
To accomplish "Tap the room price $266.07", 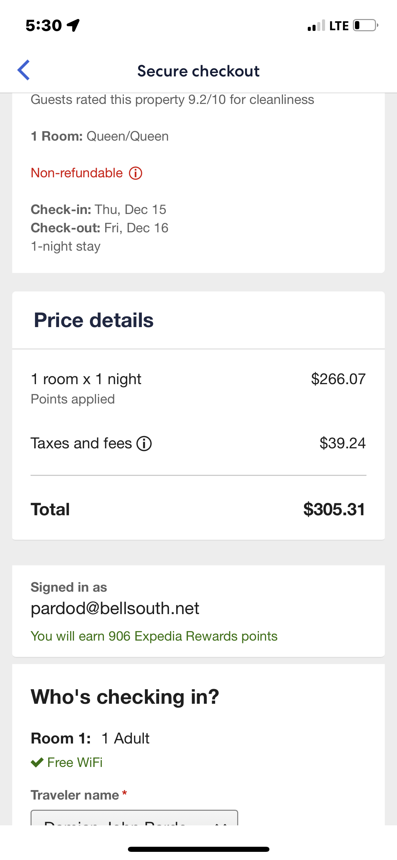I will click(338, 379).
